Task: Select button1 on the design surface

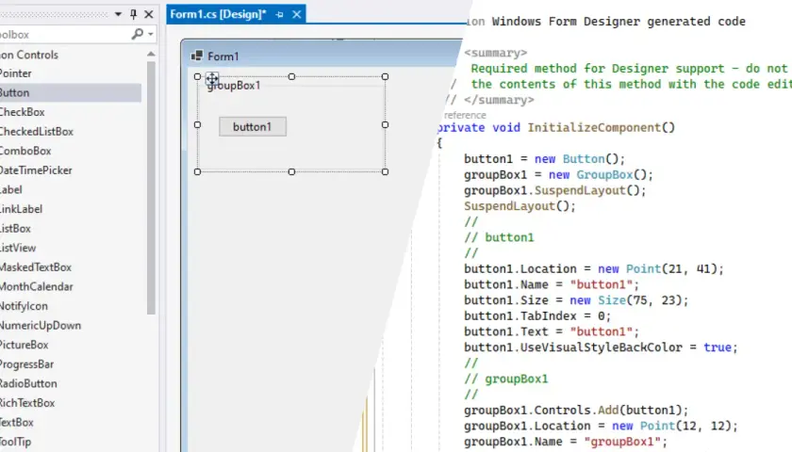Action: pyautogui.click(x=253, y=126)
